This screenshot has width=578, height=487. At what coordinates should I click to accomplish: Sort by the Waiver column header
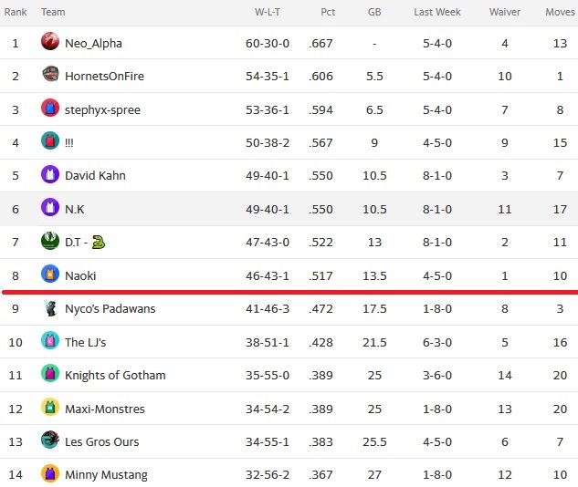[x=505, y=12]
